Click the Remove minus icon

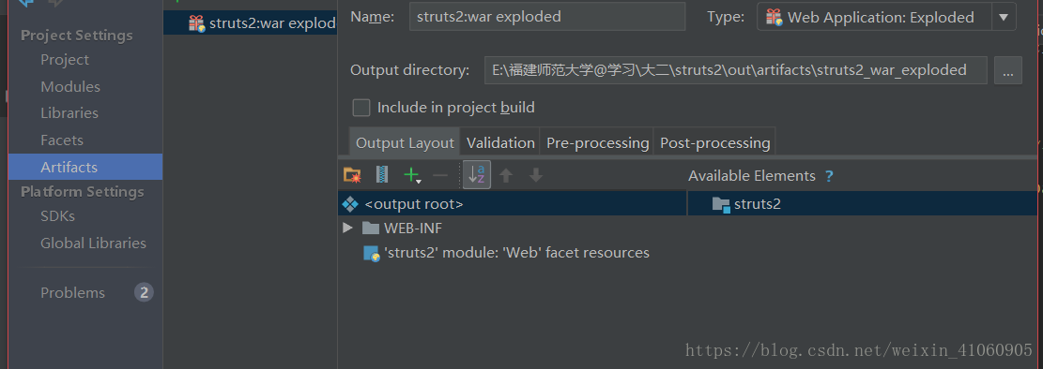click(x=440, y=175)
